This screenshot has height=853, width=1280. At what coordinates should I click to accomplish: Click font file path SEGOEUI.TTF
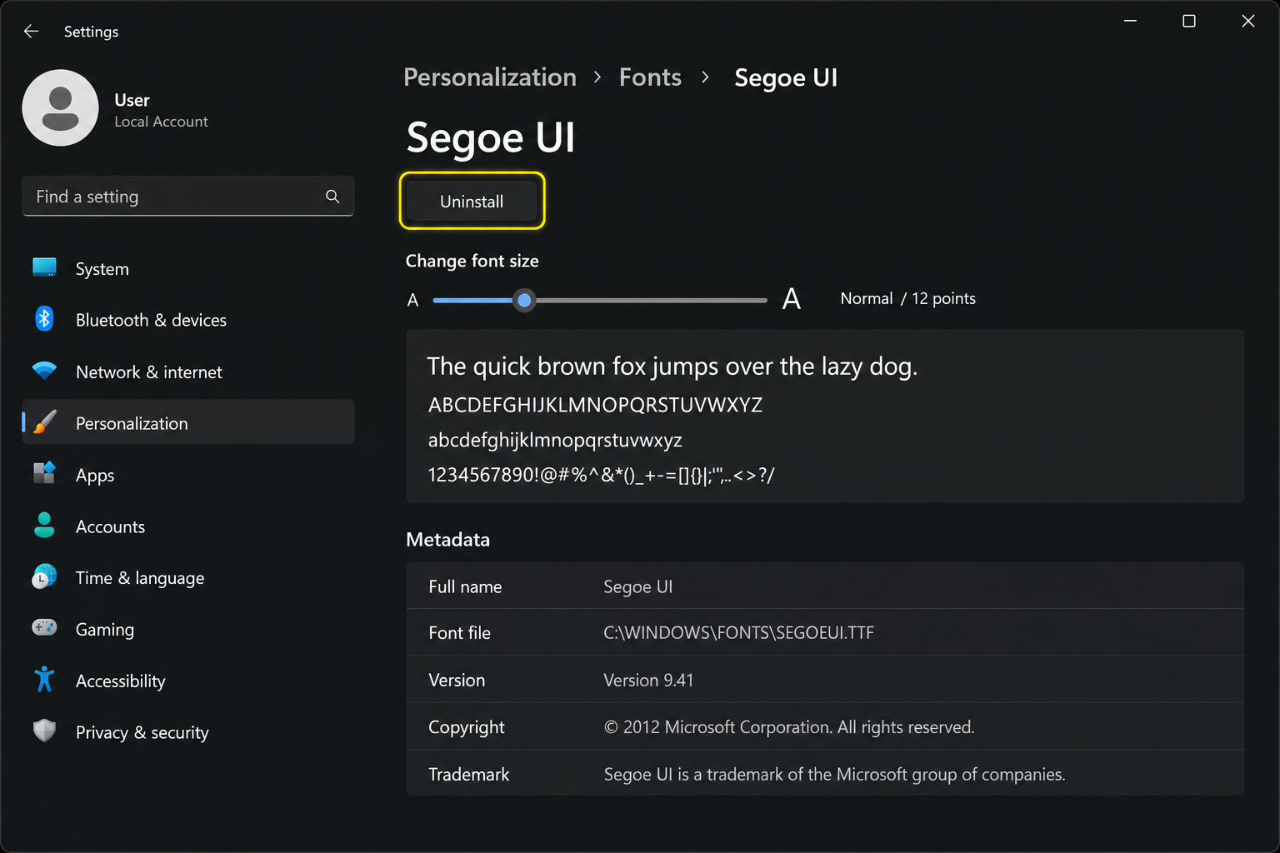point(738,633)
